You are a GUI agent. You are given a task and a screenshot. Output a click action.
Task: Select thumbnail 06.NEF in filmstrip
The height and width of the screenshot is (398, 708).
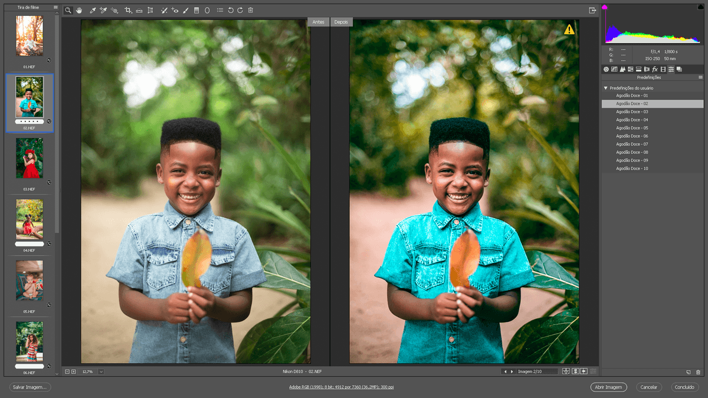click(29, 341)
